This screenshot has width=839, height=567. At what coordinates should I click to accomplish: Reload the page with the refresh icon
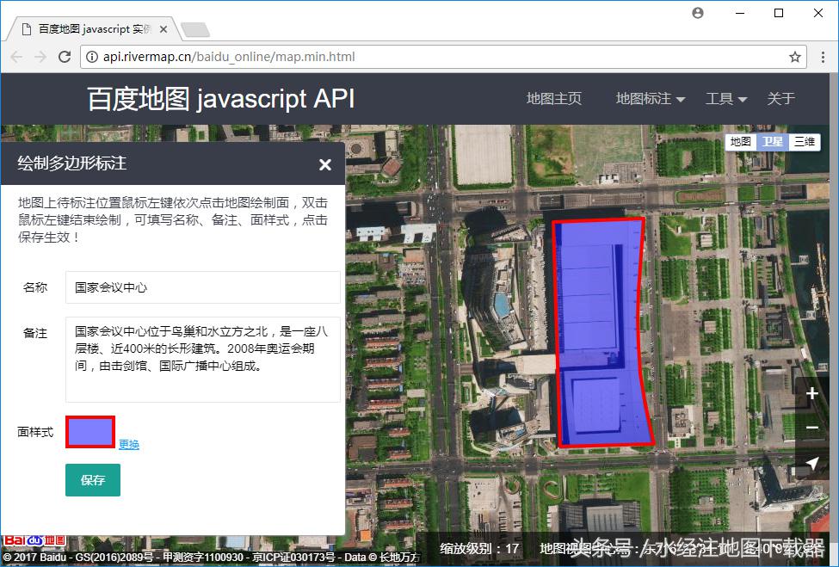point(65,56)
